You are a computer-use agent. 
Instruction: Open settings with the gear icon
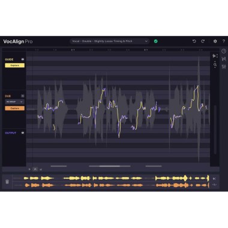point(215,41)
